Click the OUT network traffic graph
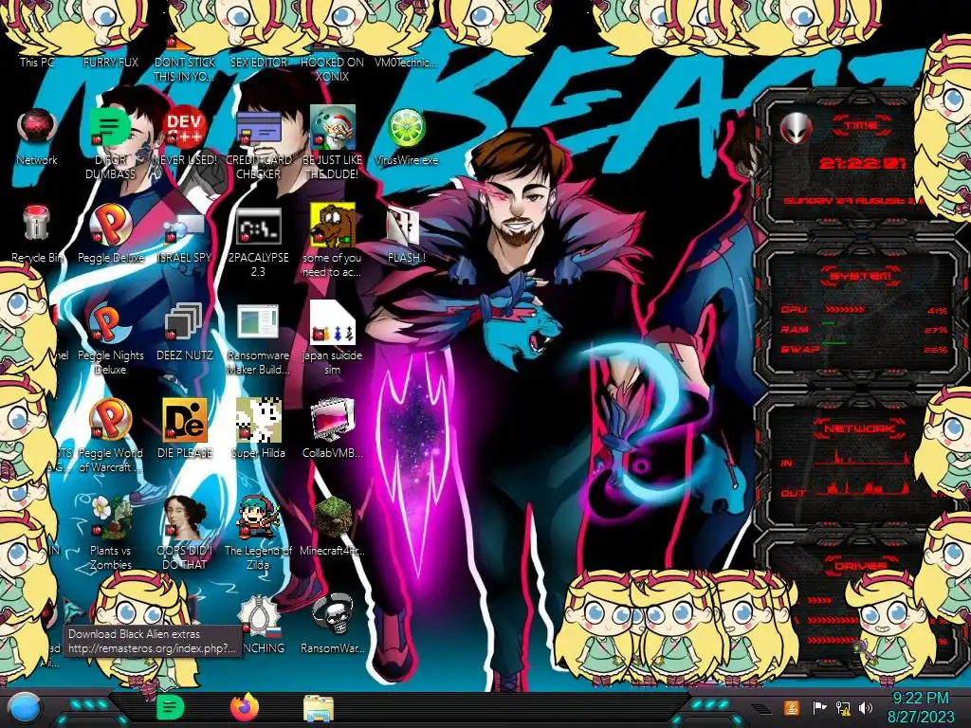971x728 pixels. (x=862, y=488)
